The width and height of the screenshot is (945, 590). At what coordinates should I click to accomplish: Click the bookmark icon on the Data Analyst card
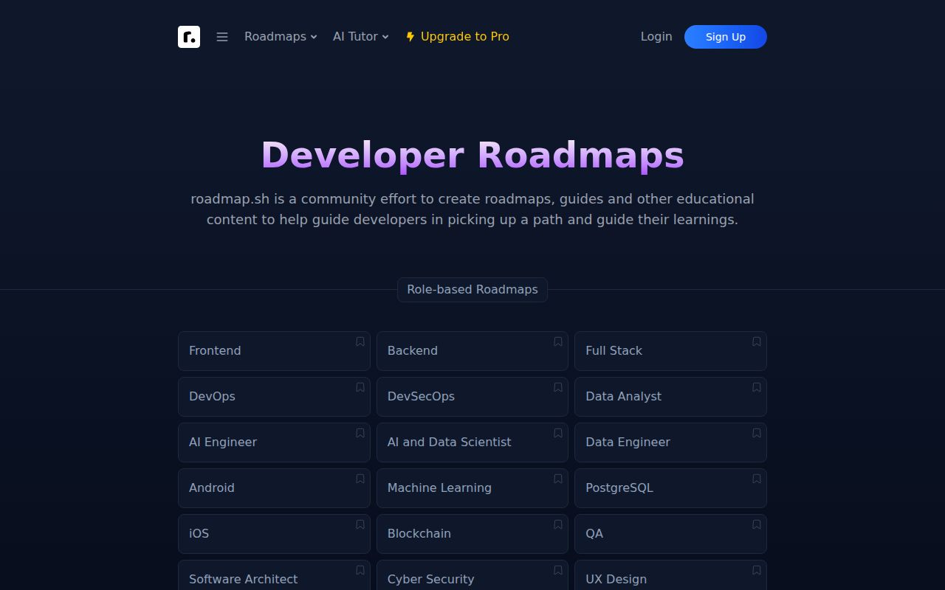756,386
